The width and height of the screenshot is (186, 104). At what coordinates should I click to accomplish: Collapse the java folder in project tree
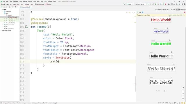(x=3, y=13)
